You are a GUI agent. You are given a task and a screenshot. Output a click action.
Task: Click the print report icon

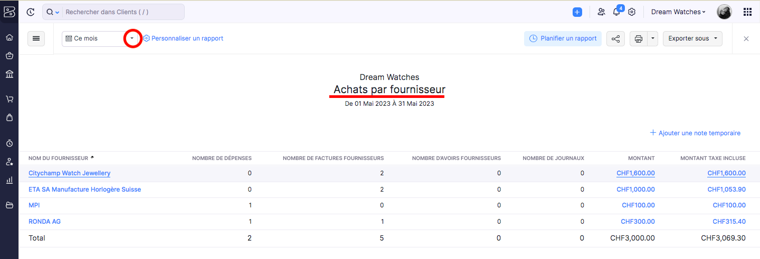click(x=639, y=38)
